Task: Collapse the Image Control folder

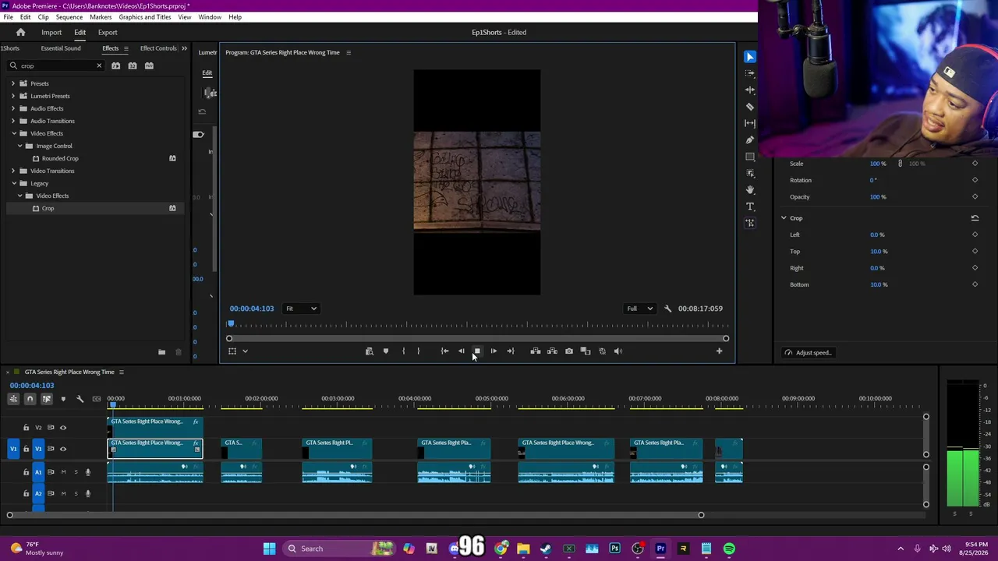Action: [x=20, y=146]
